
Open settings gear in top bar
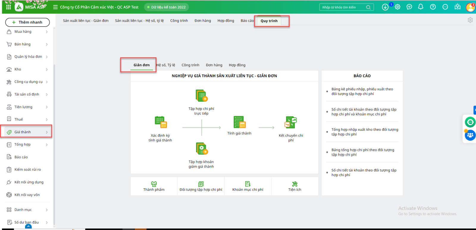[398, 7]
